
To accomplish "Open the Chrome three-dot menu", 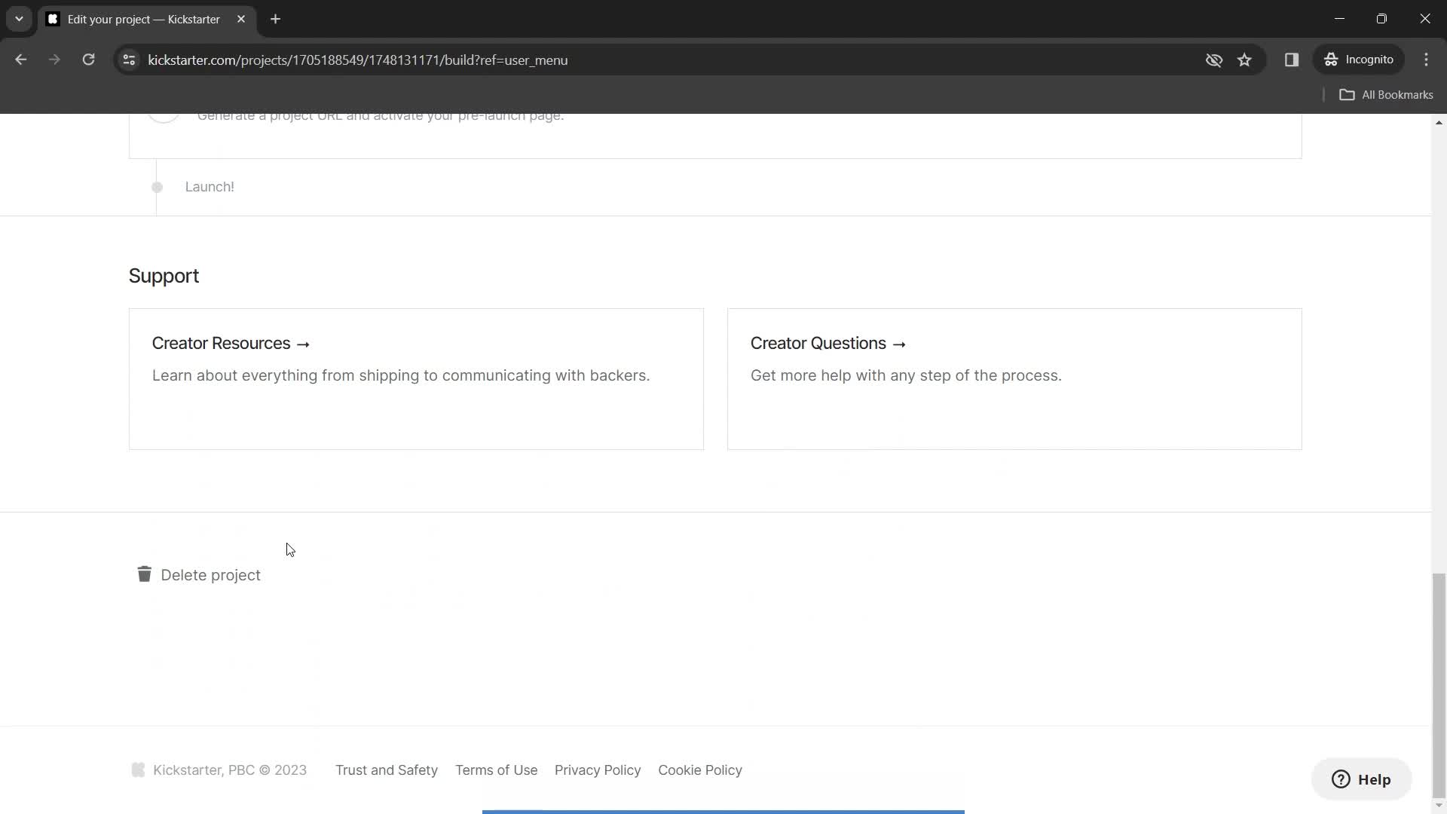I will [x=1426, y=60].
